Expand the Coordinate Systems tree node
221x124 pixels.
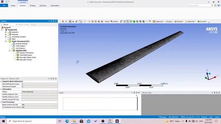click(6, 37)
